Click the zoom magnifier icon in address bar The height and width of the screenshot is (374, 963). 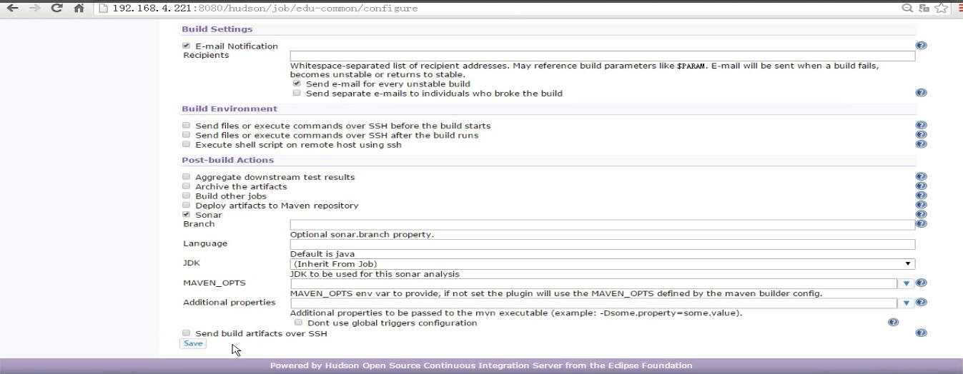907,9
